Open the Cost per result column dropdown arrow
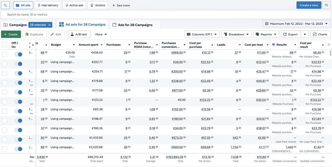The image size is (332, 167). click(323, 45)
